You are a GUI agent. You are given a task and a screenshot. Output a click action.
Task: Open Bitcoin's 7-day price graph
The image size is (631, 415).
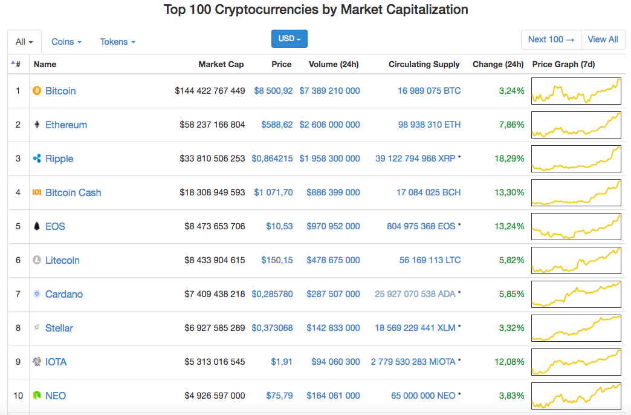[x=576, y=91]
